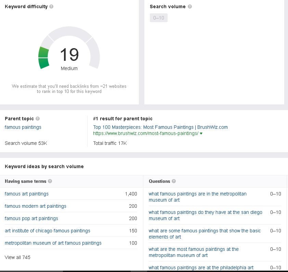
Task: Open question about basic elements of art
Action: pos(205,234)
